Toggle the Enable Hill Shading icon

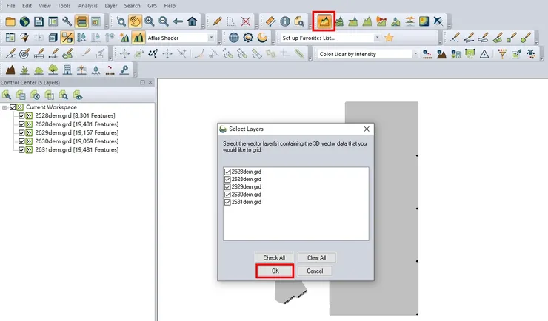coord(138,38)
